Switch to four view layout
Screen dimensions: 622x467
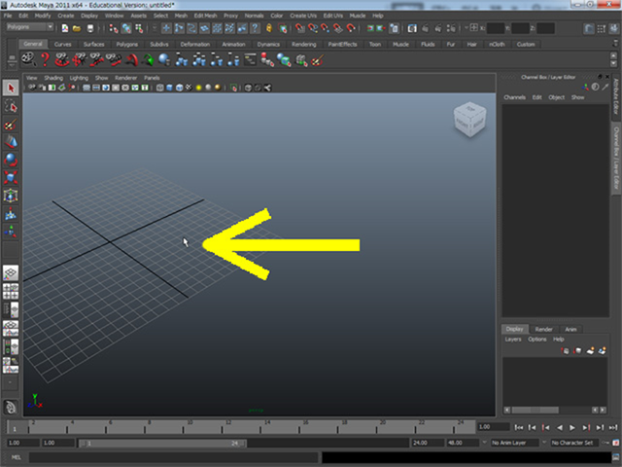pos(11,291)
